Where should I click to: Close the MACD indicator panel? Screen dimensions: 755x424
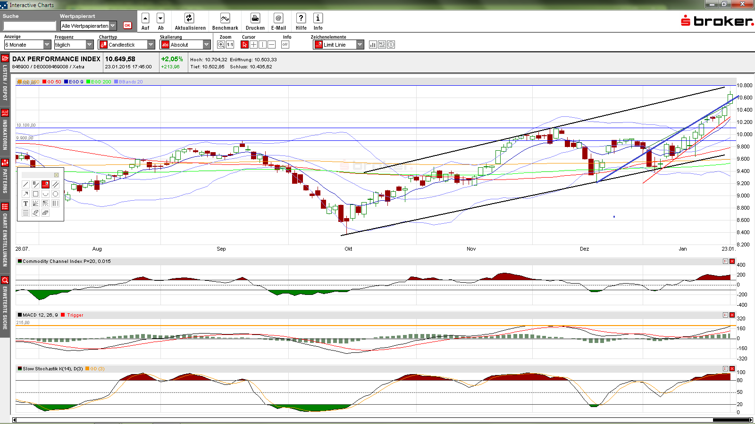tap(732, 315)
